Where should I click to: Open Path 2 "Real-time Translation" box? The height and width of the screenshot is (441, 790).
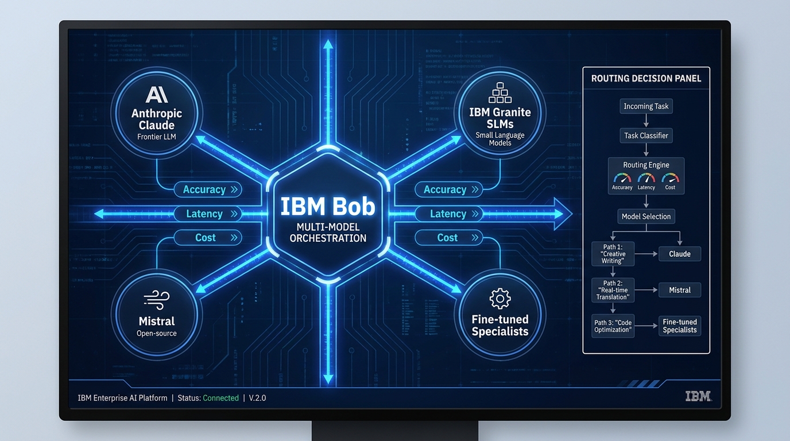[x=613, y=290]
